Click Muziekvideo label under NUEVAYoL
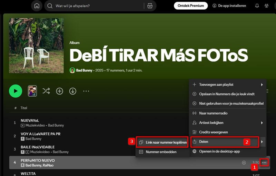Image resolution: width=276 pixels, height=176 pixels. point(35,126)
